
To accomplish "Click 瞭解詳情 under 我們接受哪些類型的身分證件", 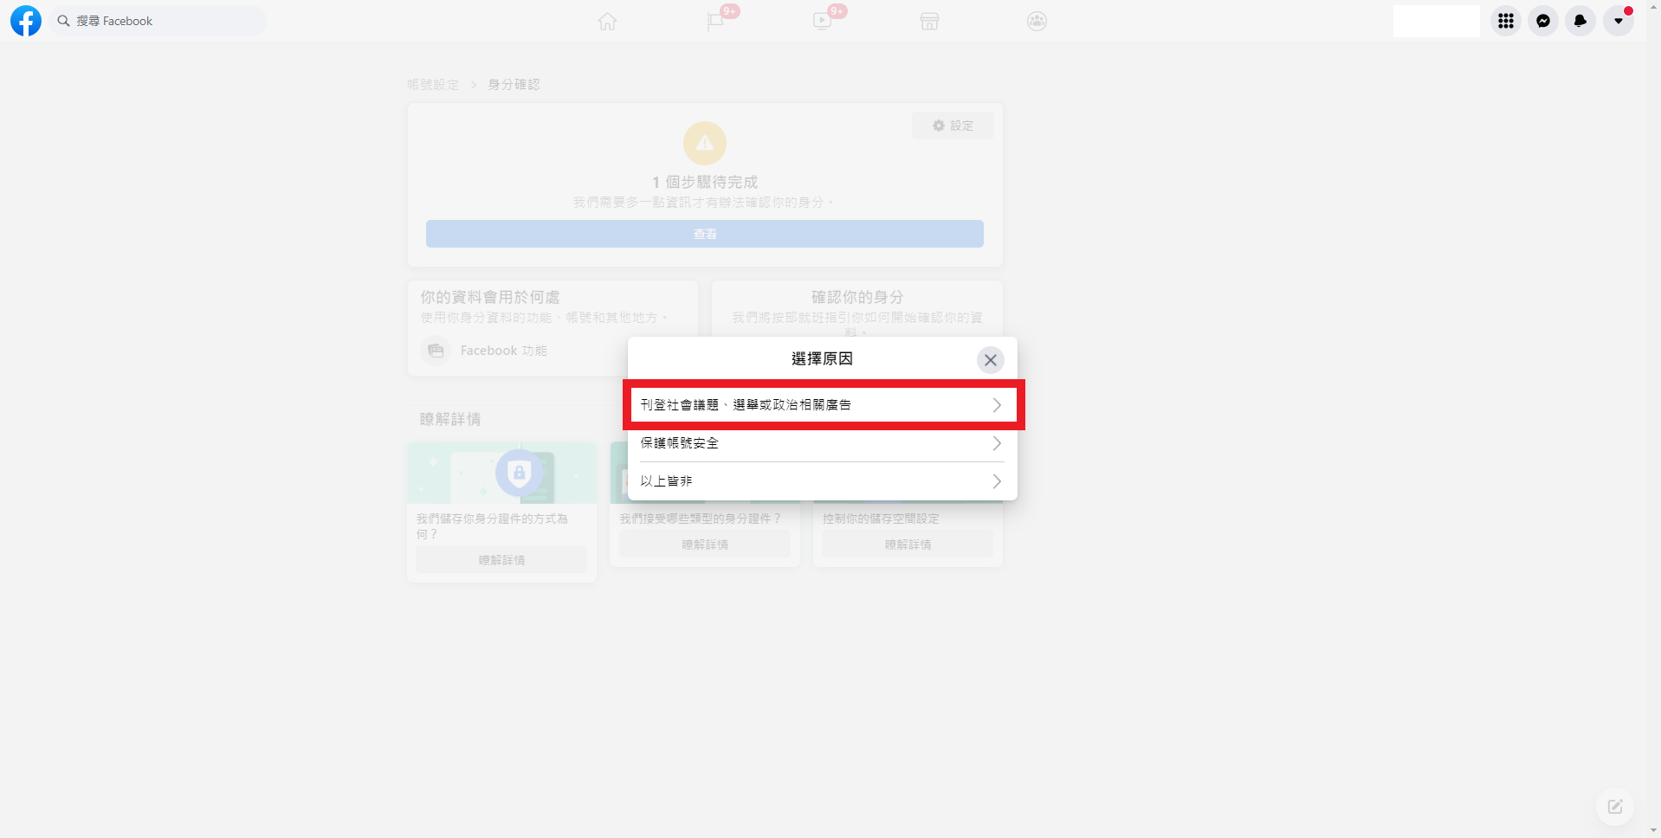I will [x=705, y=545].
